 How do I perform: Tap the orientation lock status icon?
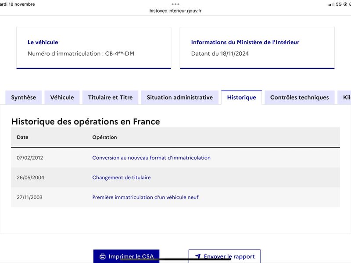point(345,4)
